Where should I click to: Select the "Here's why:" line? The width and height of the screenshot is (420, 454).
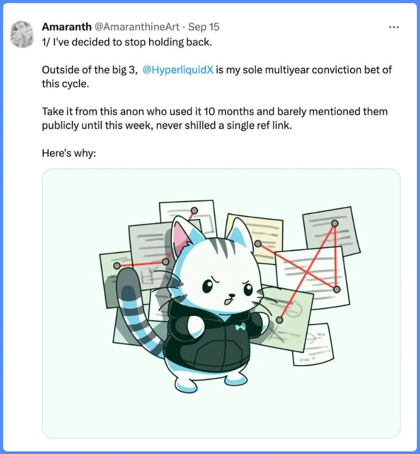pyautogui.click(x=69, y=153)
